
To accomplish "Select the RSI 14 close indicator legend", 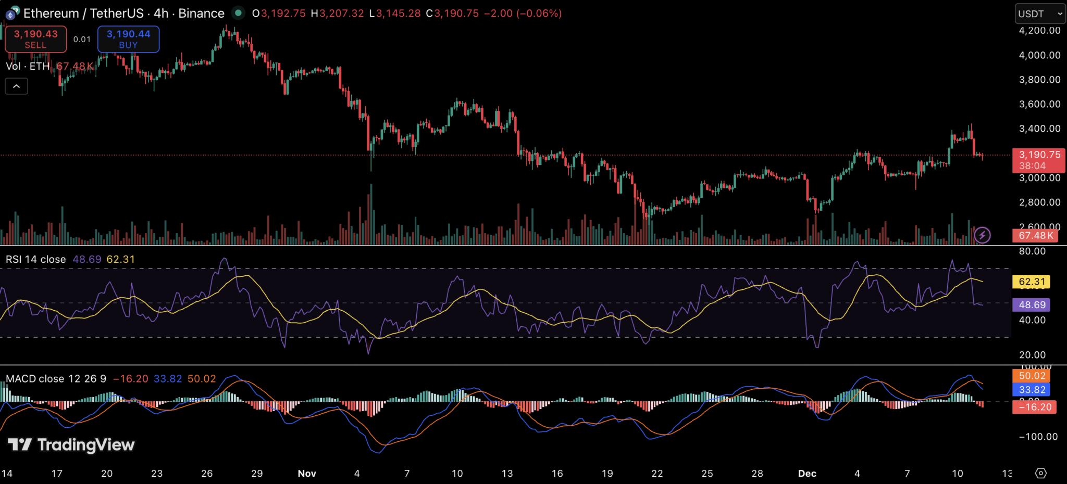I will (36, 259).
